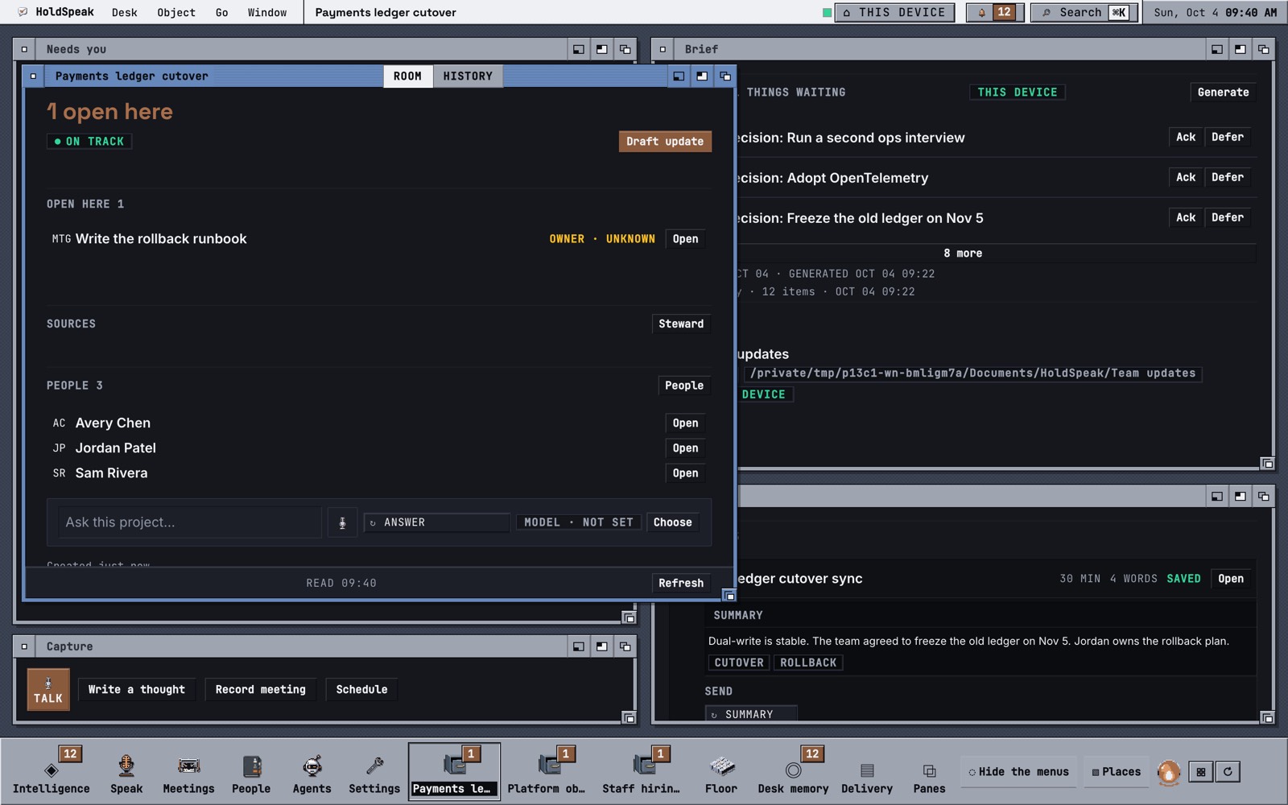Viewport: 1288px width, 805px height.
Task: Open the Object menu
Action: 176,12
